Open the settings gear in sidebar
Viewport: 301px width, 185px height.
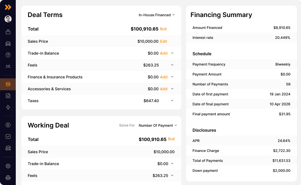8,166
